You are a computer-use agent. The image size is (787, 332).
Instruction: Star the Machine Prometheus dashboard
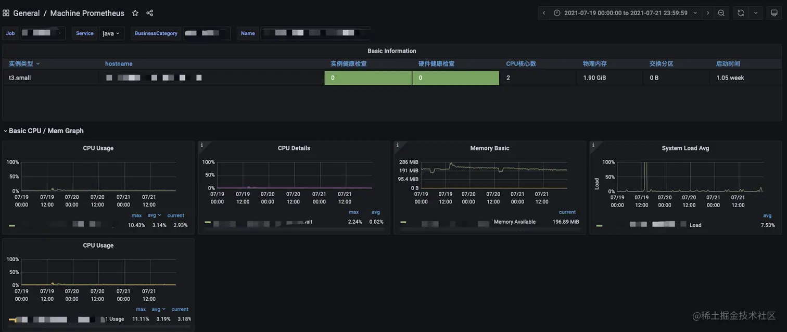click(135, 13)
